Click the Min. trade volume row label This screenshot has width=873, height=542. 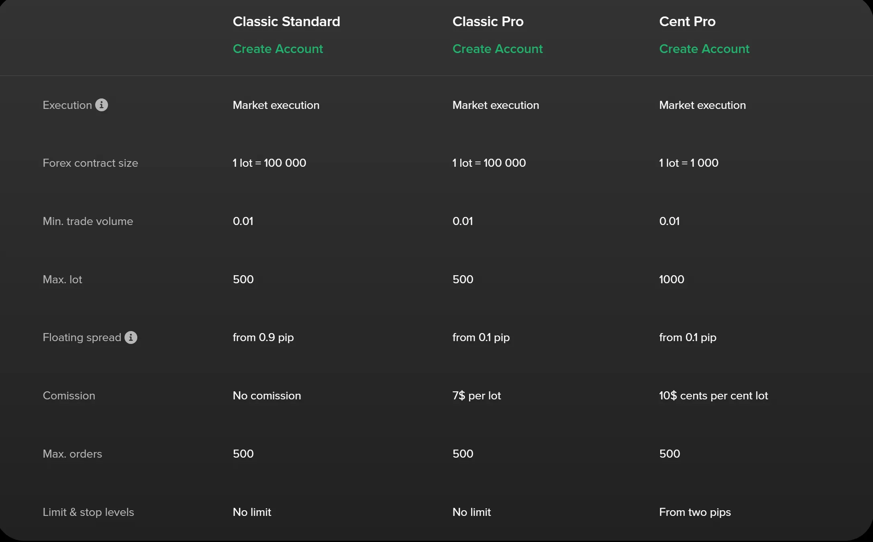click(x=88, y=221)
